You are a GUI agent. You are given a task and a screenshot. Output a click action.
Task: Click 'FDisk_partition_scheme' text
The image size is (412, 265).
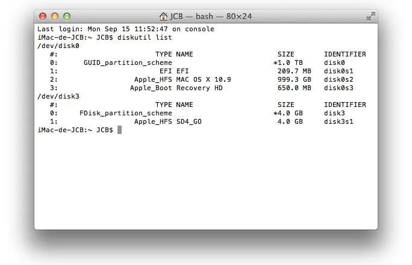pos(126,113)
